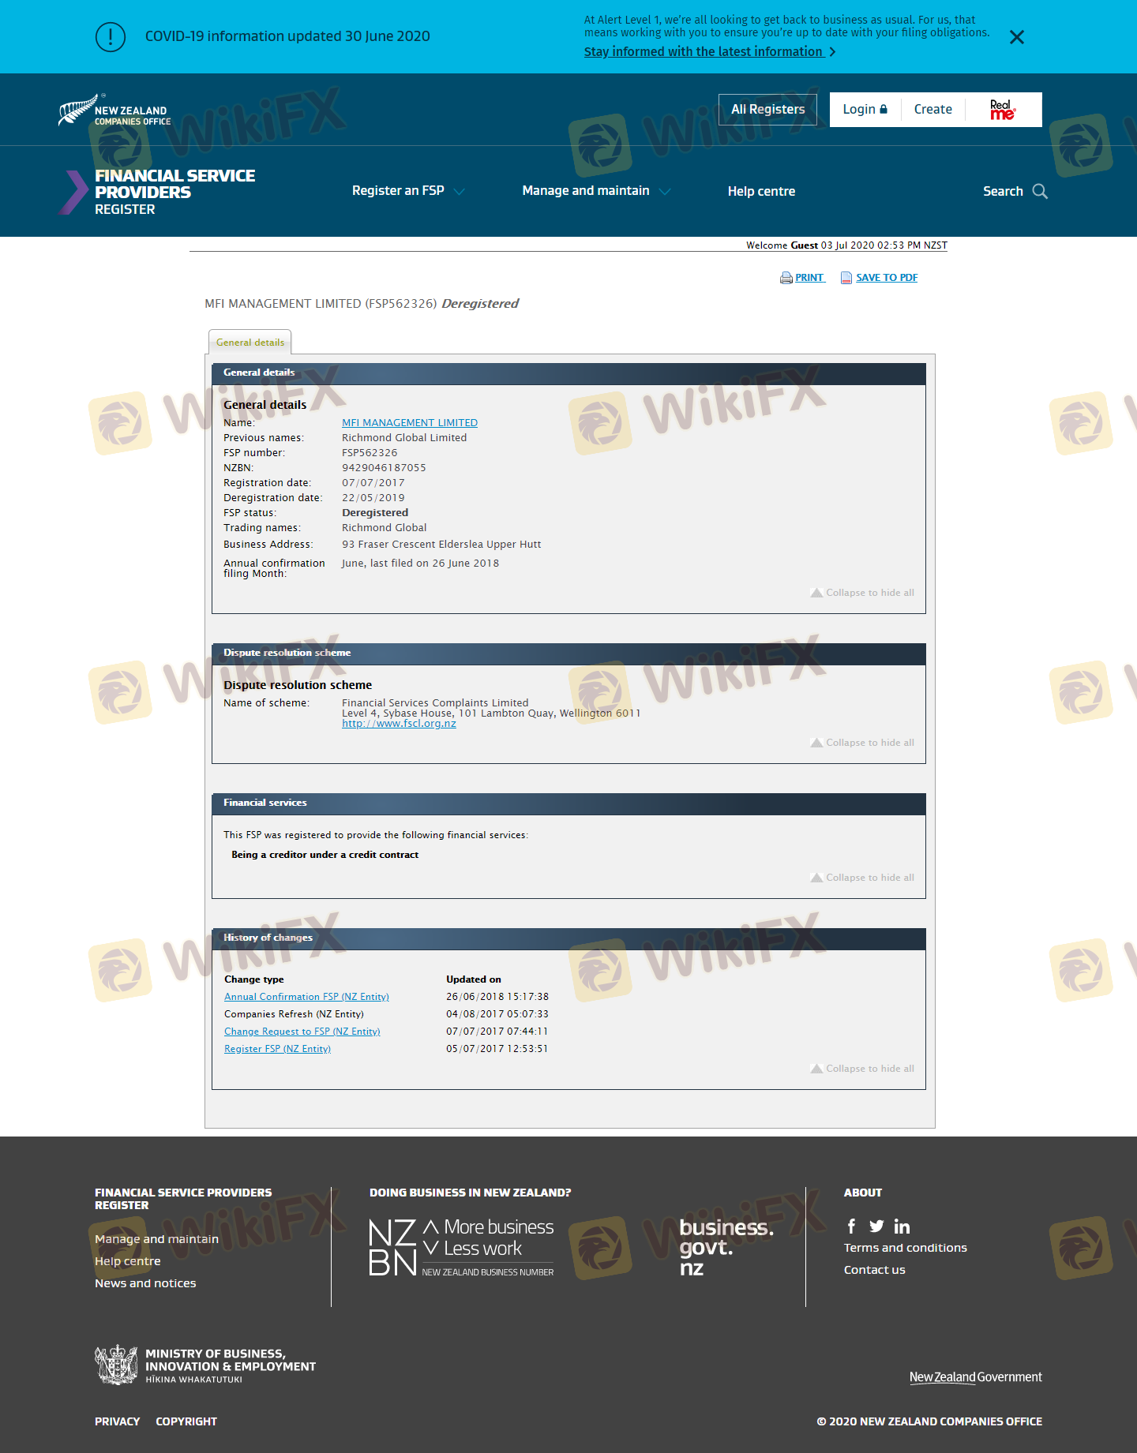Image resolution: width=1137 pixels, height=1453 pixels.
Task: Expand the Register an FSP menu
Action: coord(407,191)
